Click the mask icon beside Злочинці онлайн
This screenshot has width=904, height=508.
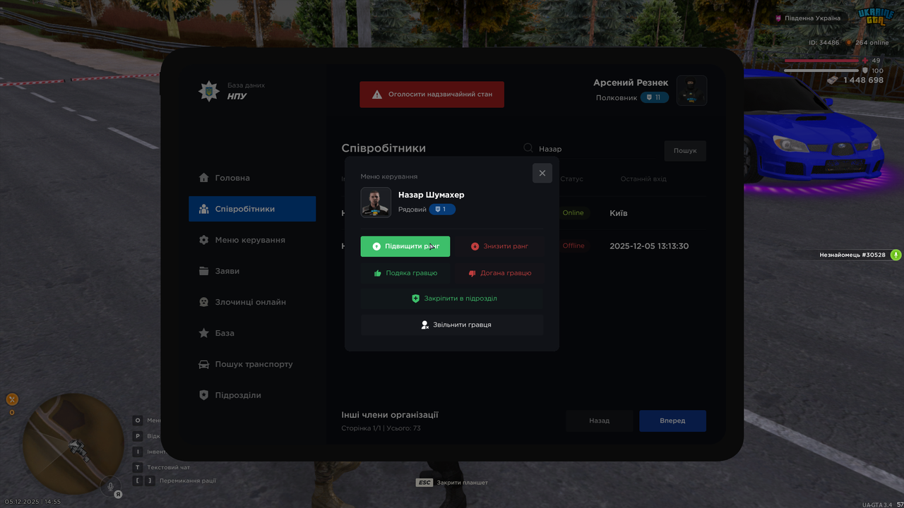[x=204, y=302]
